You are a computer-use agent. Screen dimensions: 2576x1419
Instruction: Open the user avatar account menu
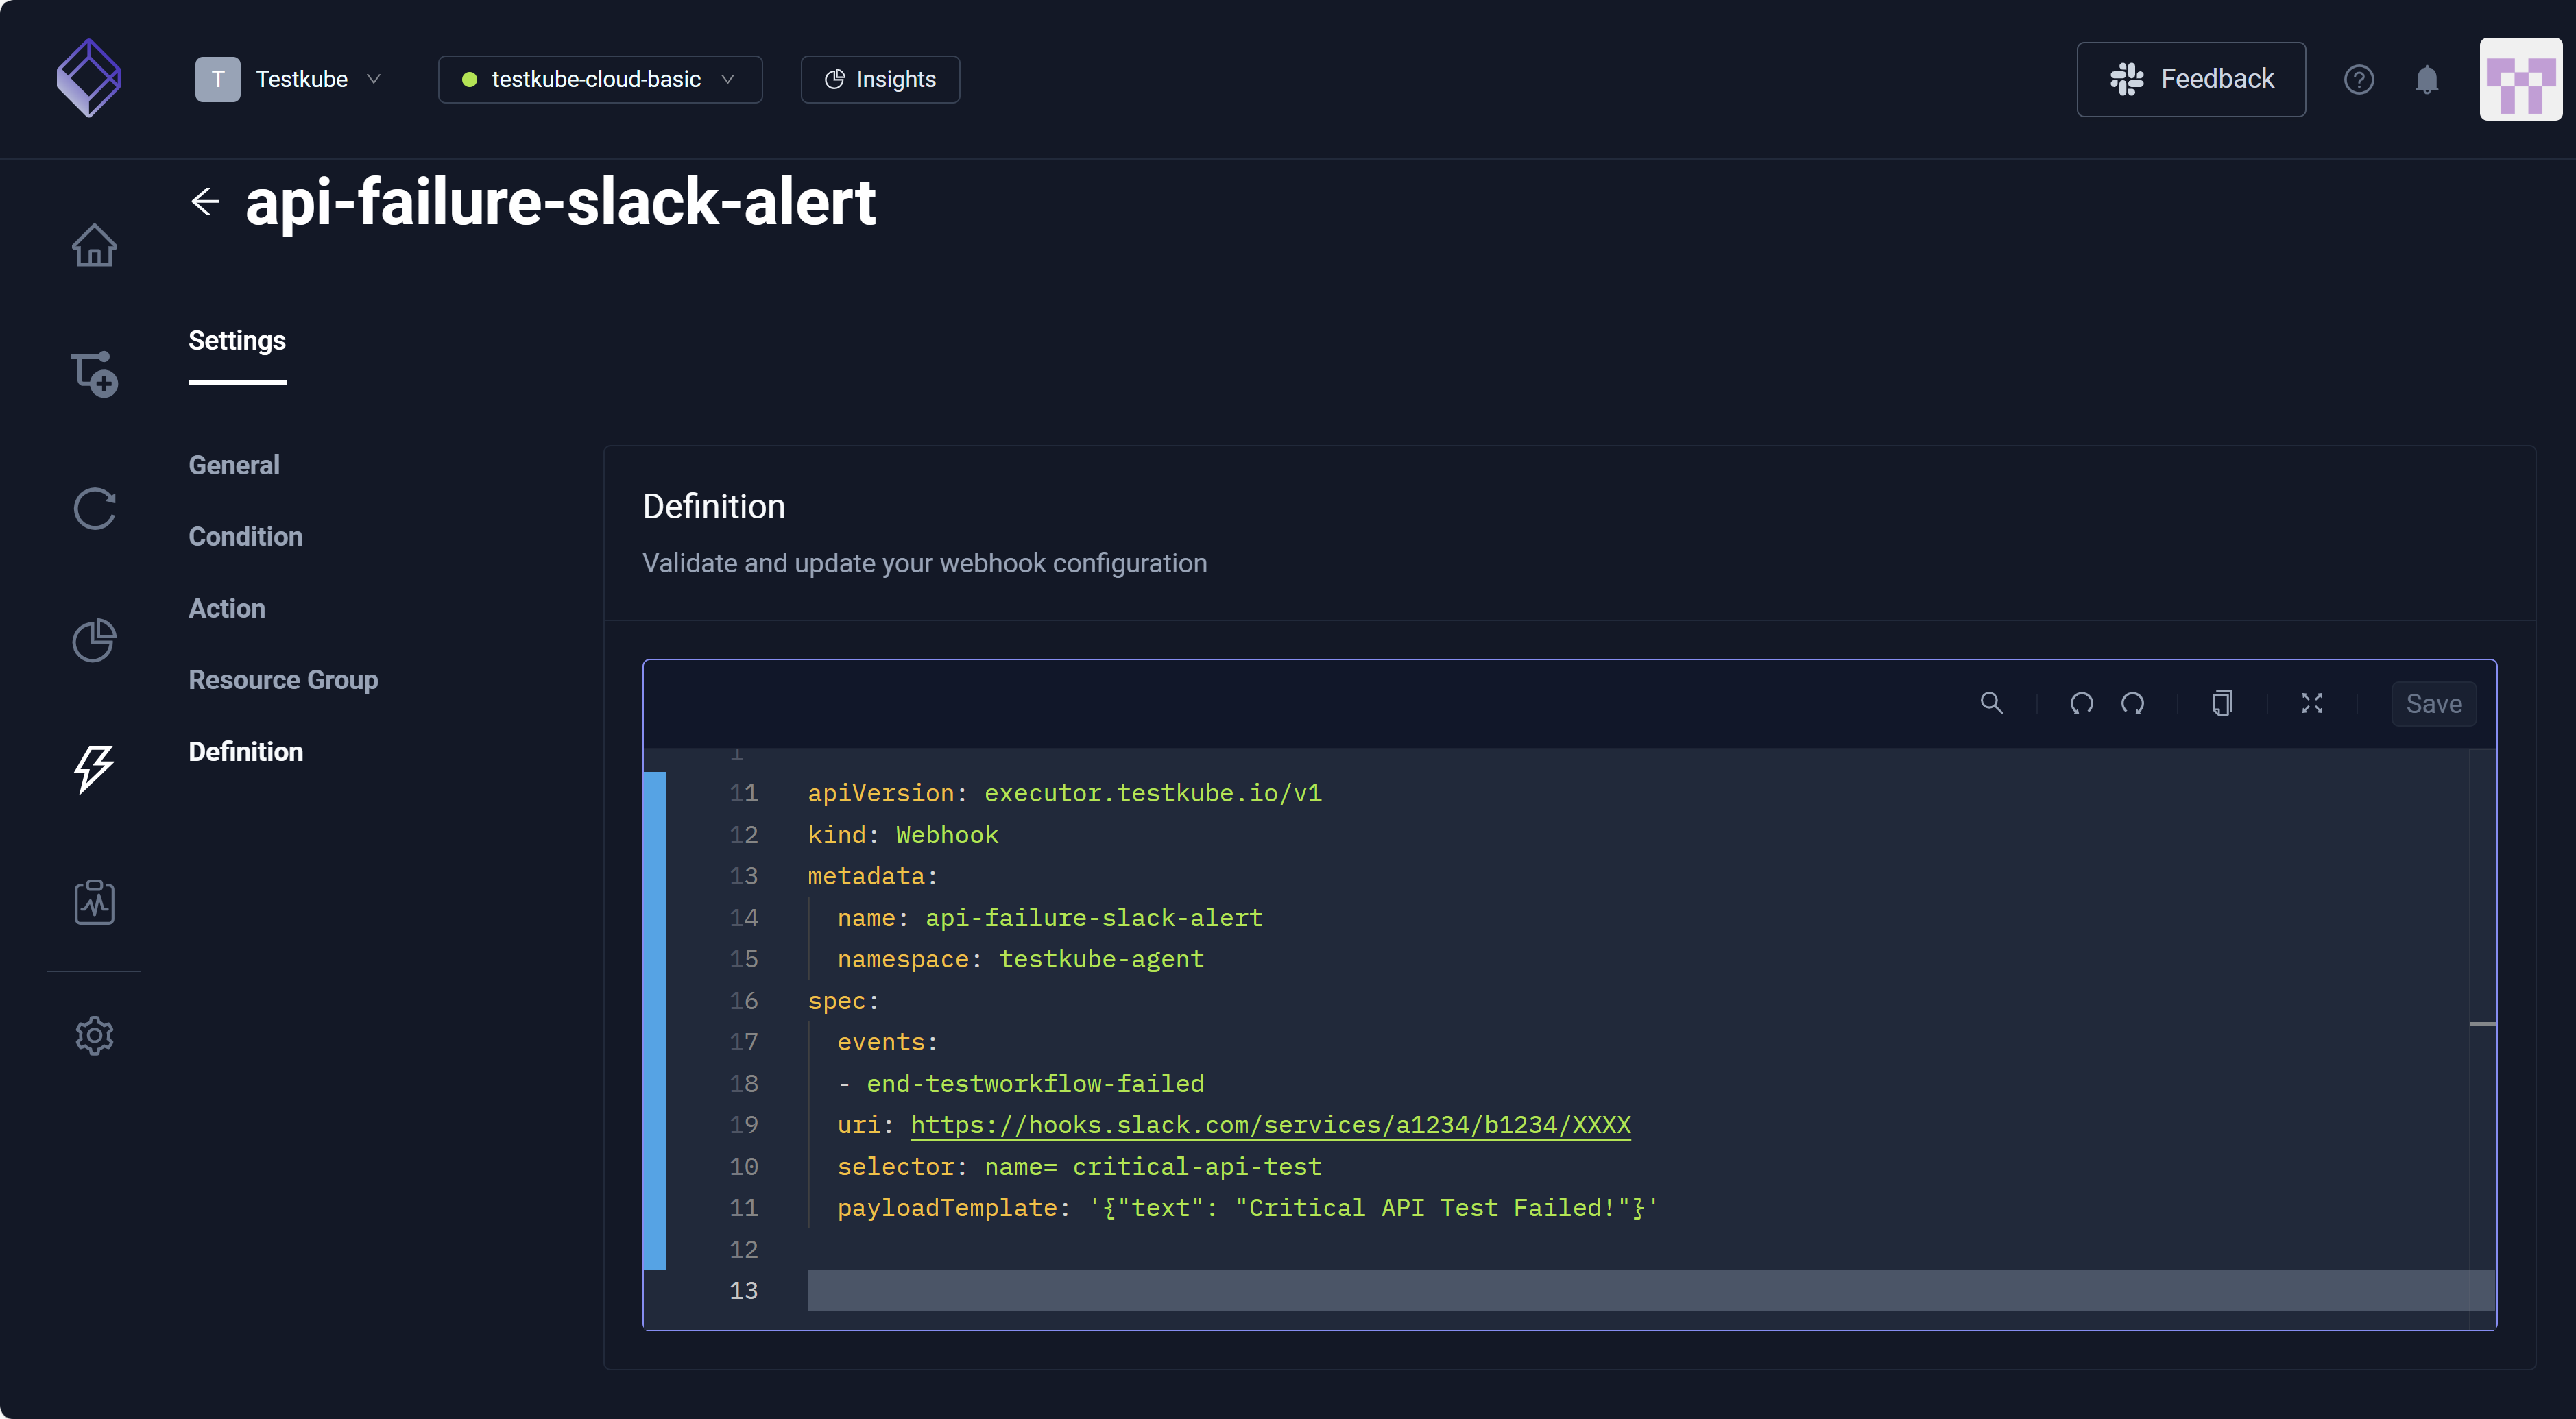(x=2519, y=79)
